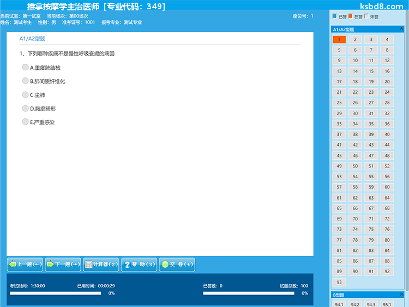This screenshot has height=307, width=409.
Task: Click the 试题总数 100 label
Action: [x=294, y=286]
